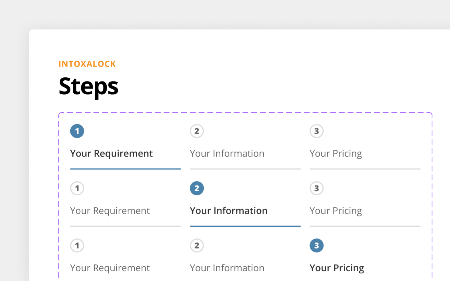Click the orange INTOXALOCK label
The height and width of the screenshot is (281, 450).
87,64
